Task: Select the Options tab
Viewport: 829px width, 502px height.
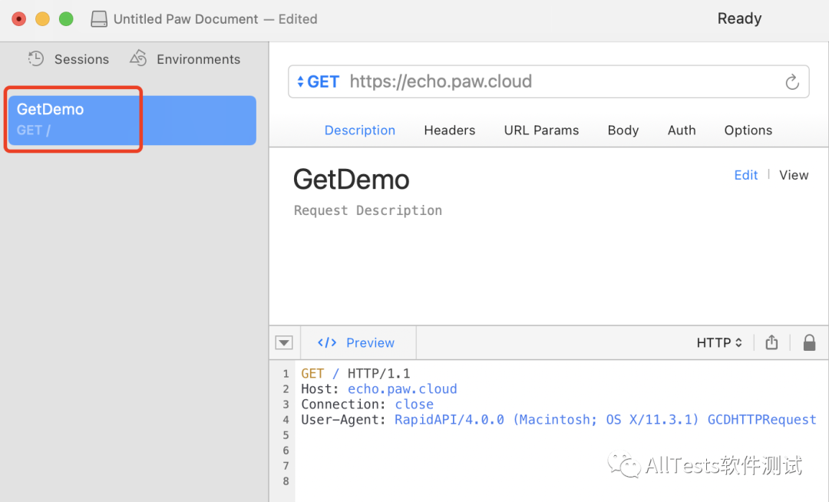Action: click(748, 130)
